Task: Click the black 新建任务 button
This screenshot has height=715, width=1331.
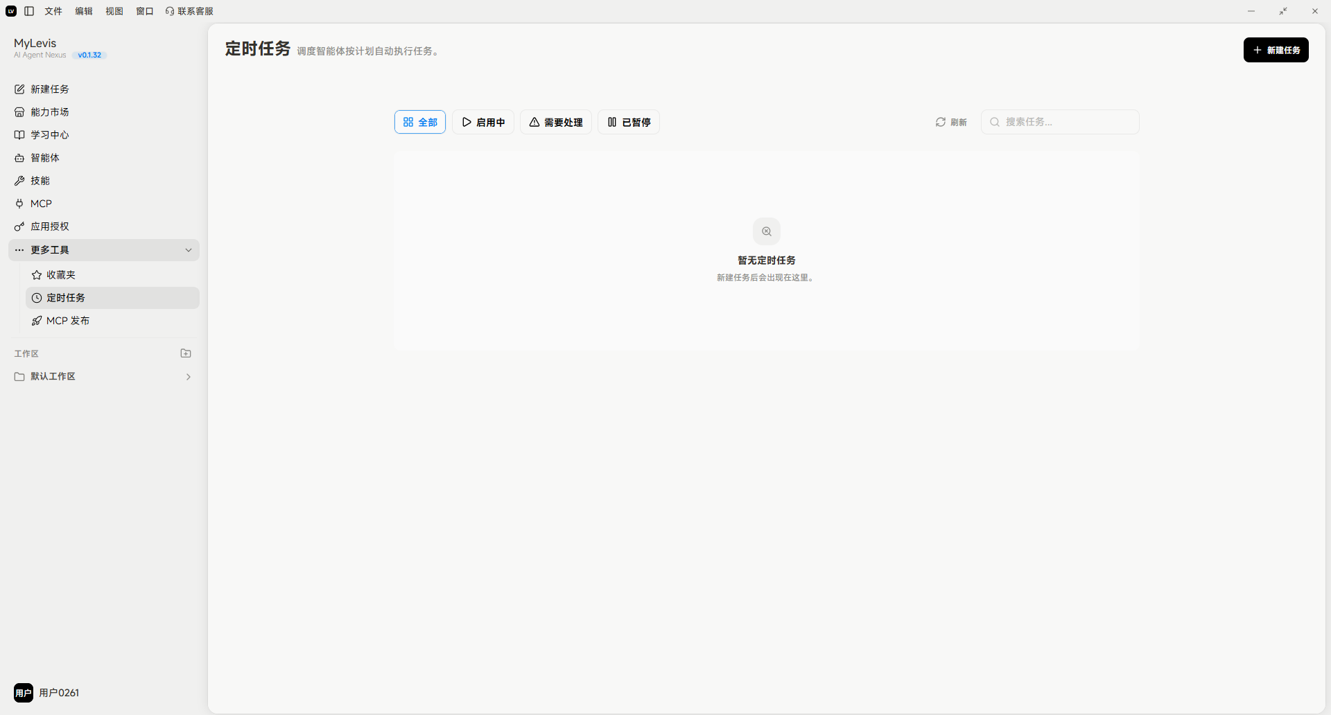Action: tap(1276, 50)
